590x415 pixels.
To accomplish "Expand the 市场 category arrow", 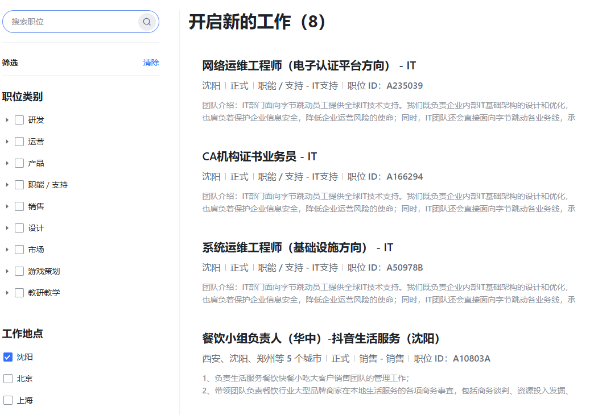I will click(x=7, y=250).
